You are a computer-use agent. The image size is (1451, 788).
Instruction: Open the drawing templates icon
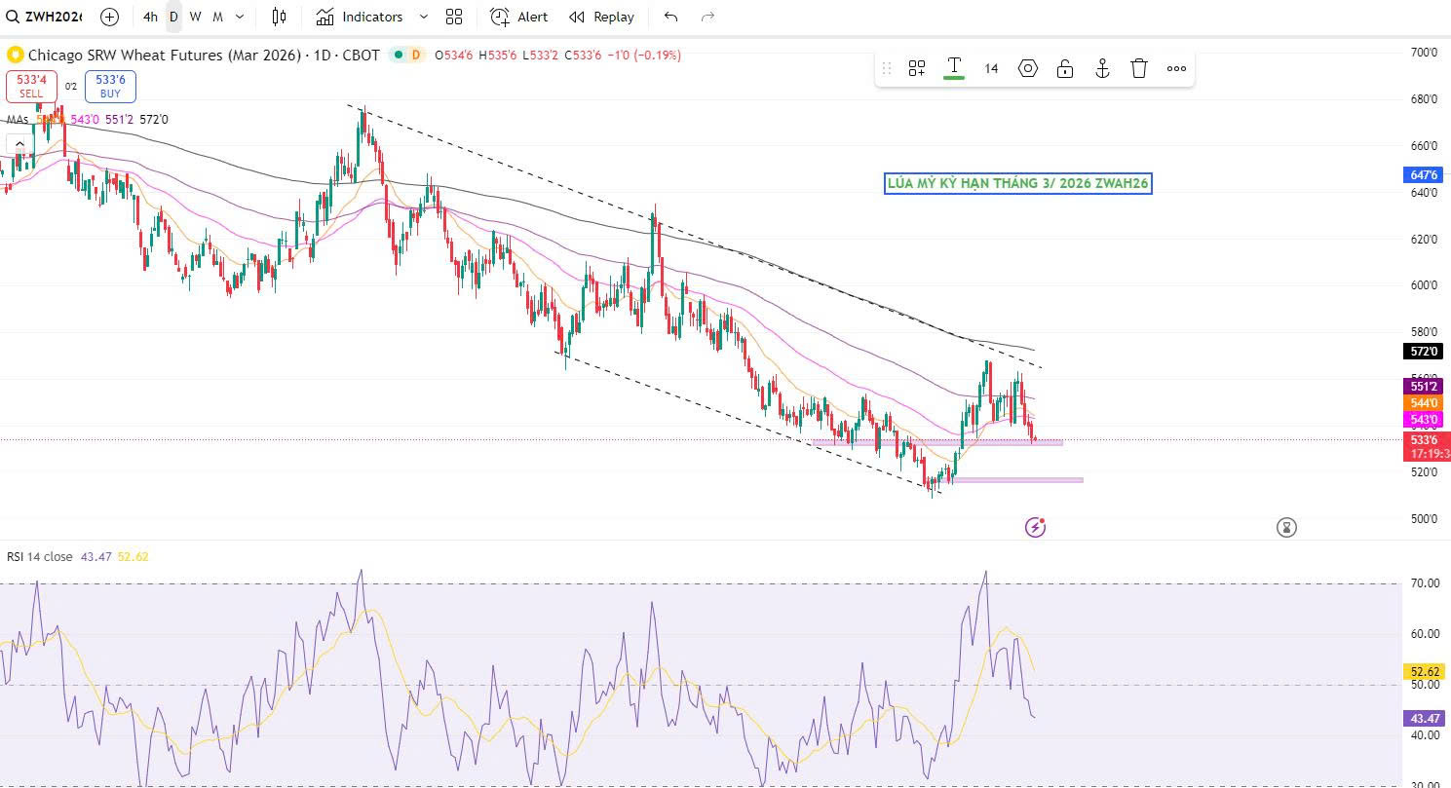(917, 68)
